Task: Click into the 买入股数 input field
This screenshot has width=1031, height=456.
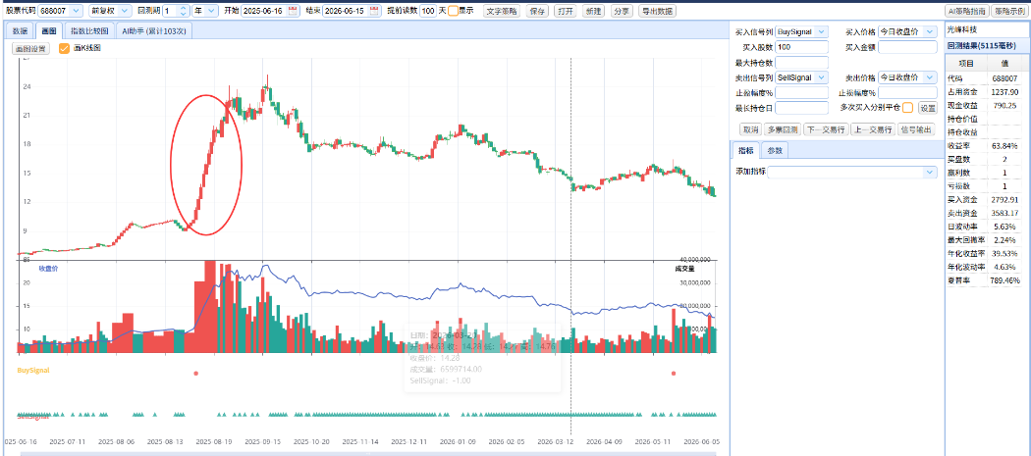Action: click(x=802, y=47)
